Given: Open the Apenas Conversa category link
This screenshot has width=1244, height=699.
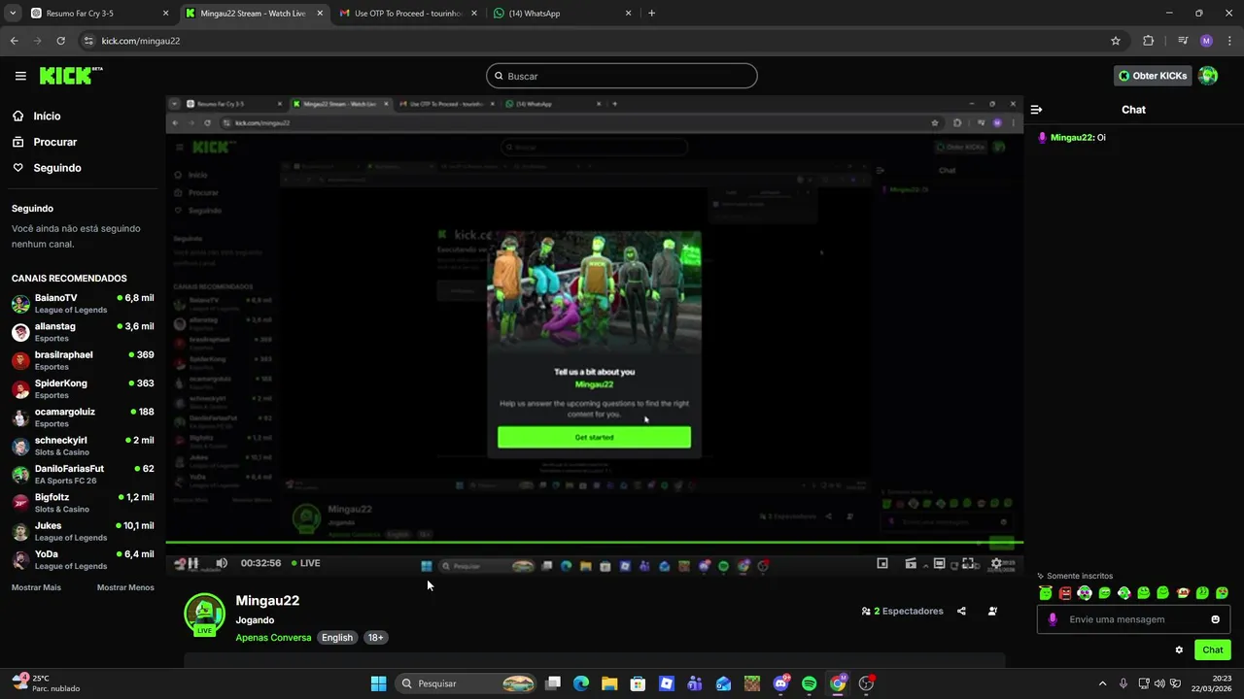Looking at the screenshot, I should pyautogui.click(x=273, y=638).
